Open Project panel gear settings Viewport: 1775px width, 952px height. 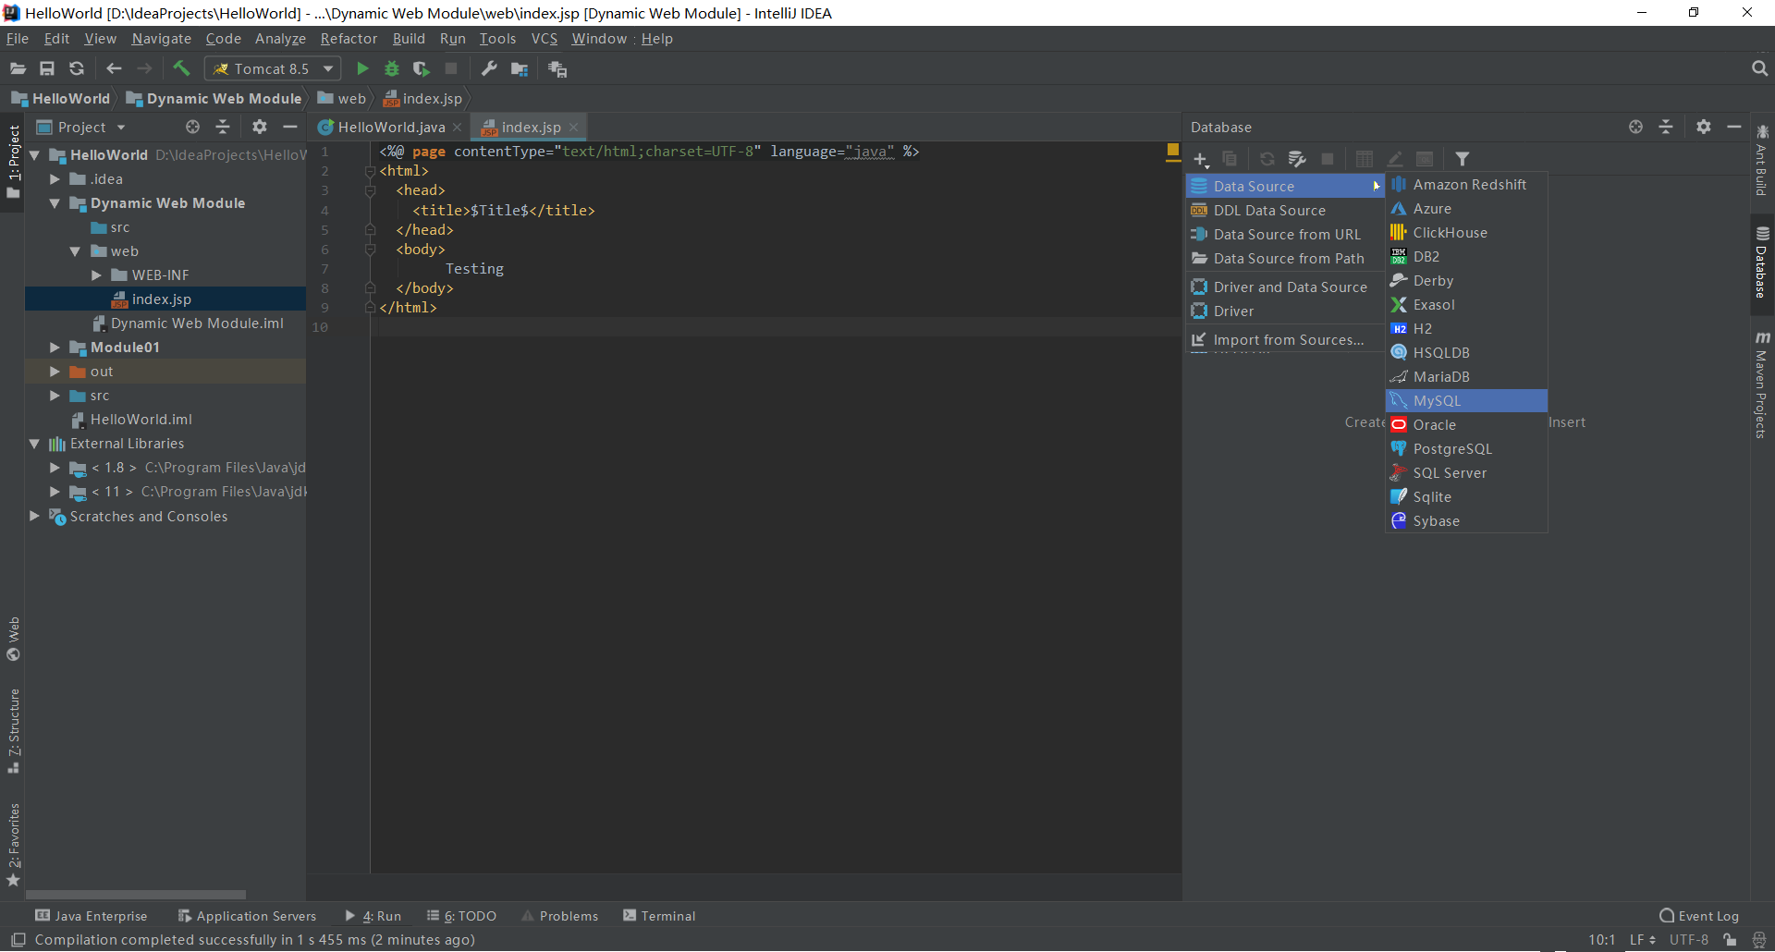point(260,127)
